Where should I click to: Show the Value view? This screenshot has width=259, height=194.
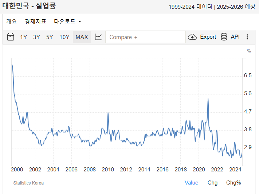pos(191,183)
